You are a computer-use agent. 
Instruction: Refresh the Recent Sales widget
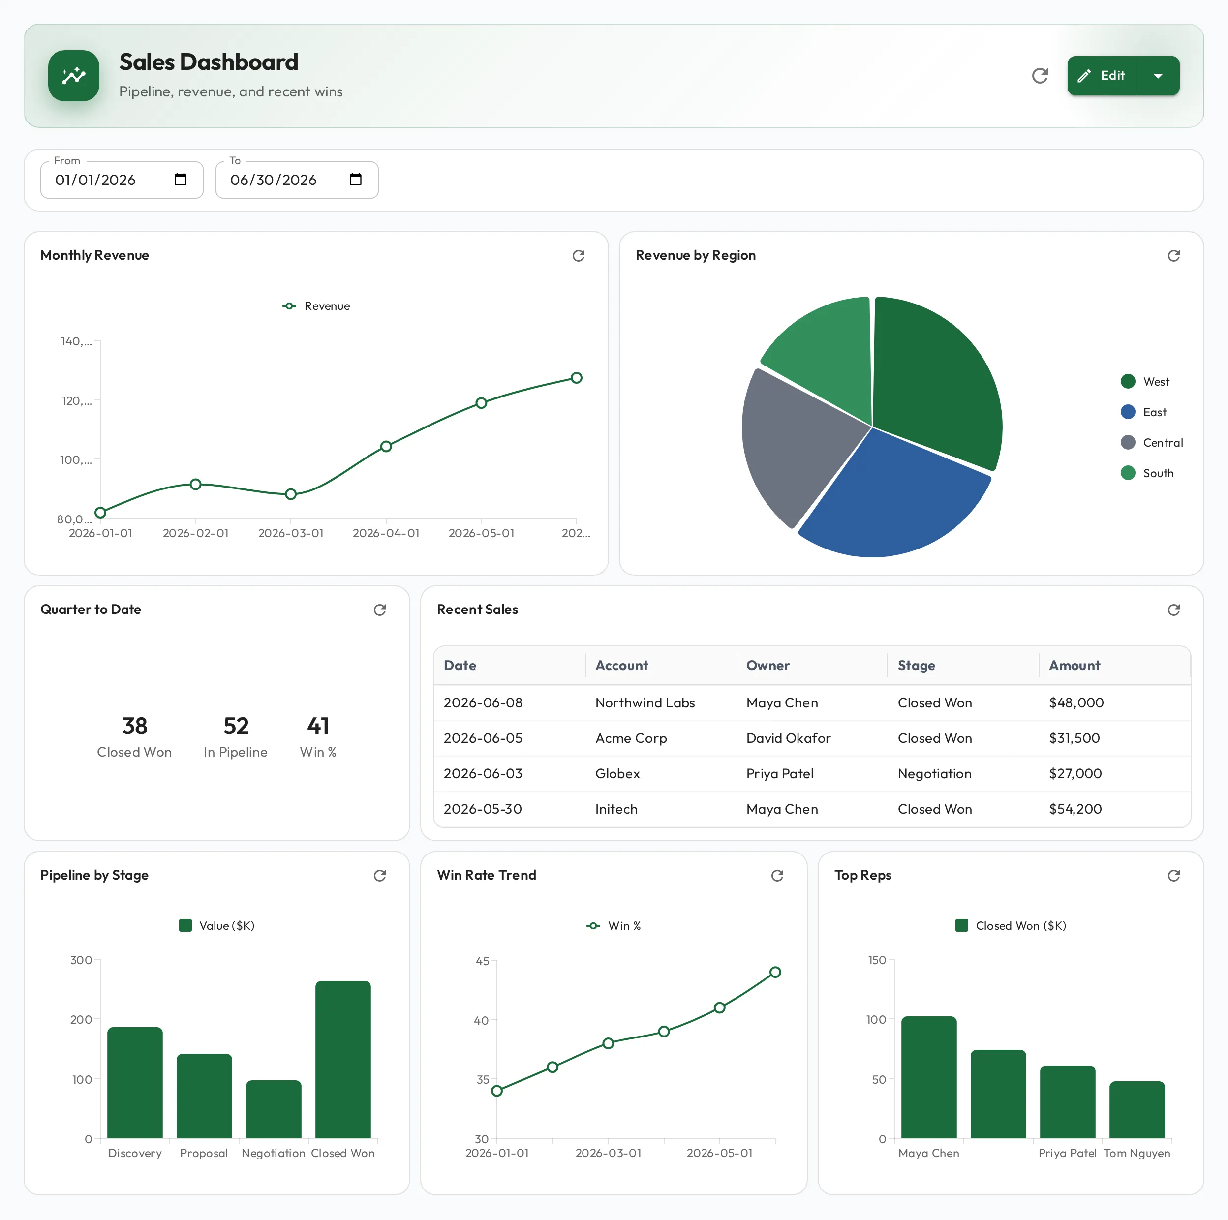(1174, 610)
